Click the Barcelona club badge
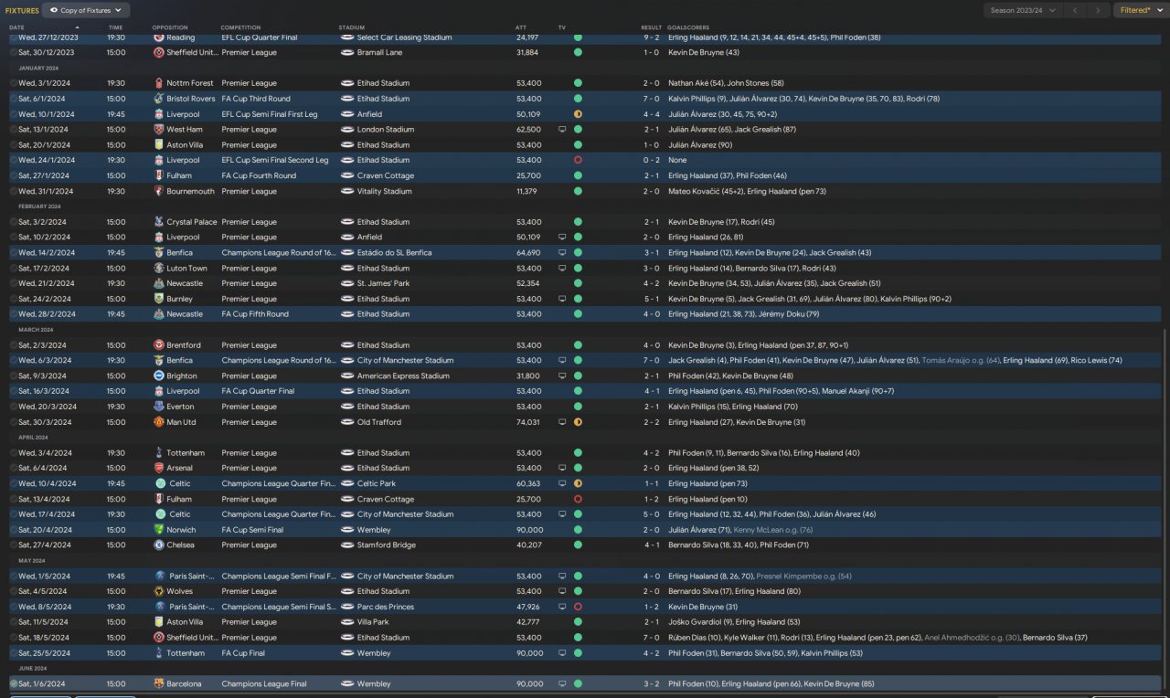 point(159,683)
